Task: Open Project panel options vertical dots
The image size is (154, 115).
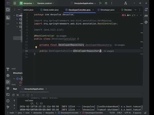Action: (14, 10)
